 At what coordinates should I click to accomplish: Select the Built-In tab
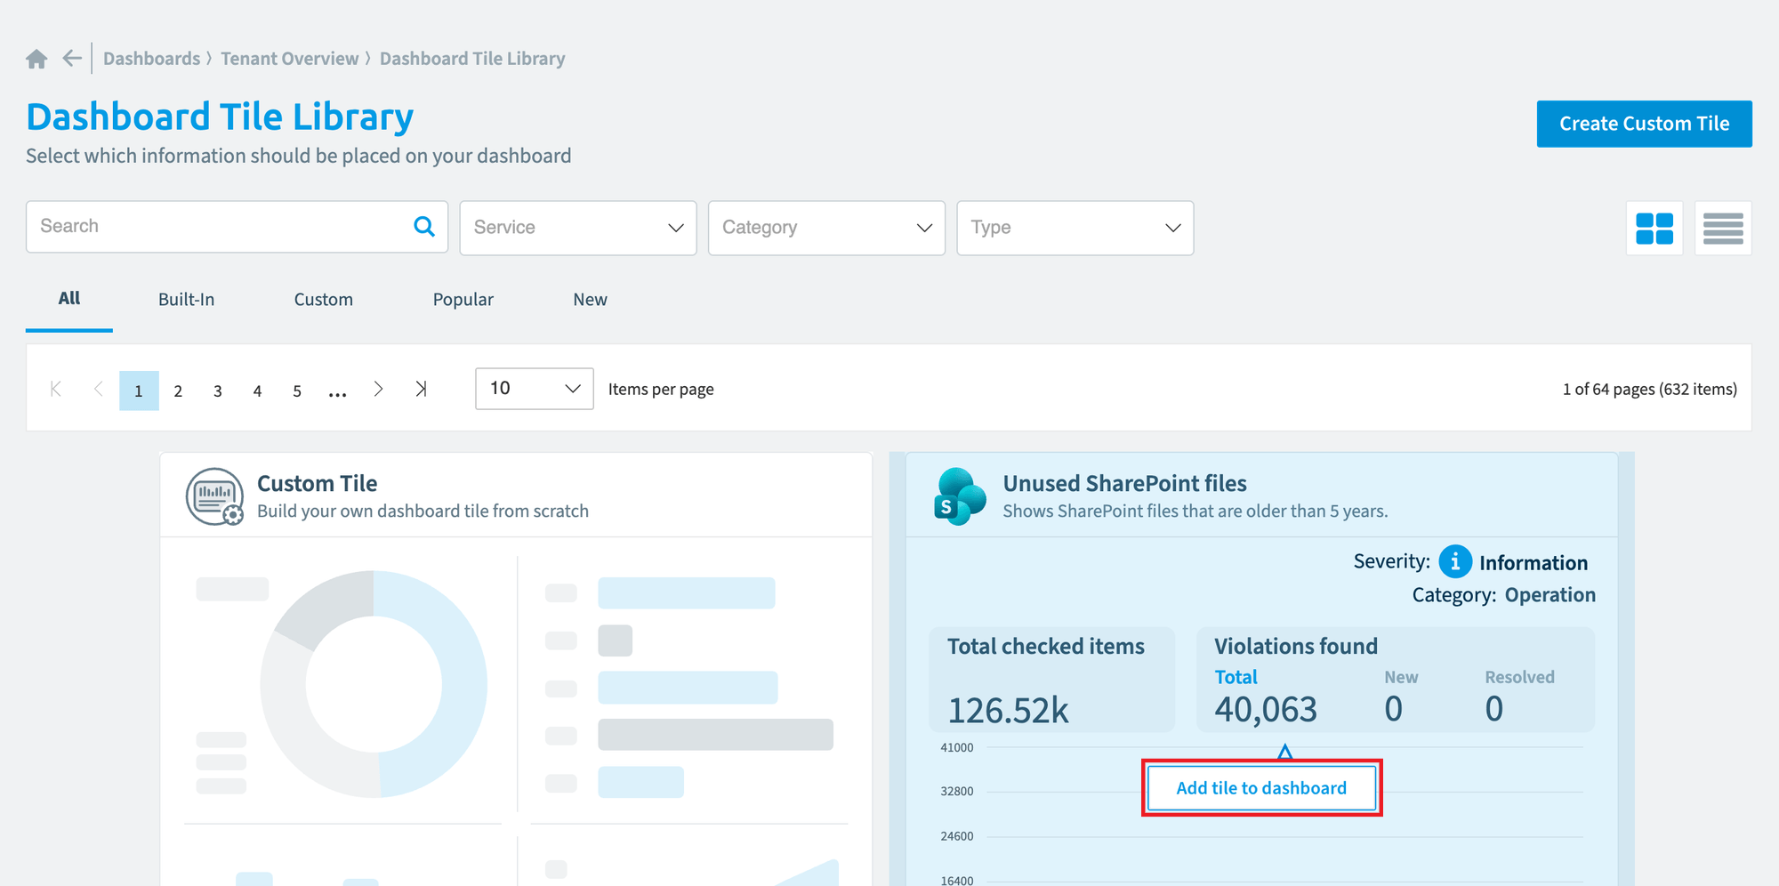[186, 300]
